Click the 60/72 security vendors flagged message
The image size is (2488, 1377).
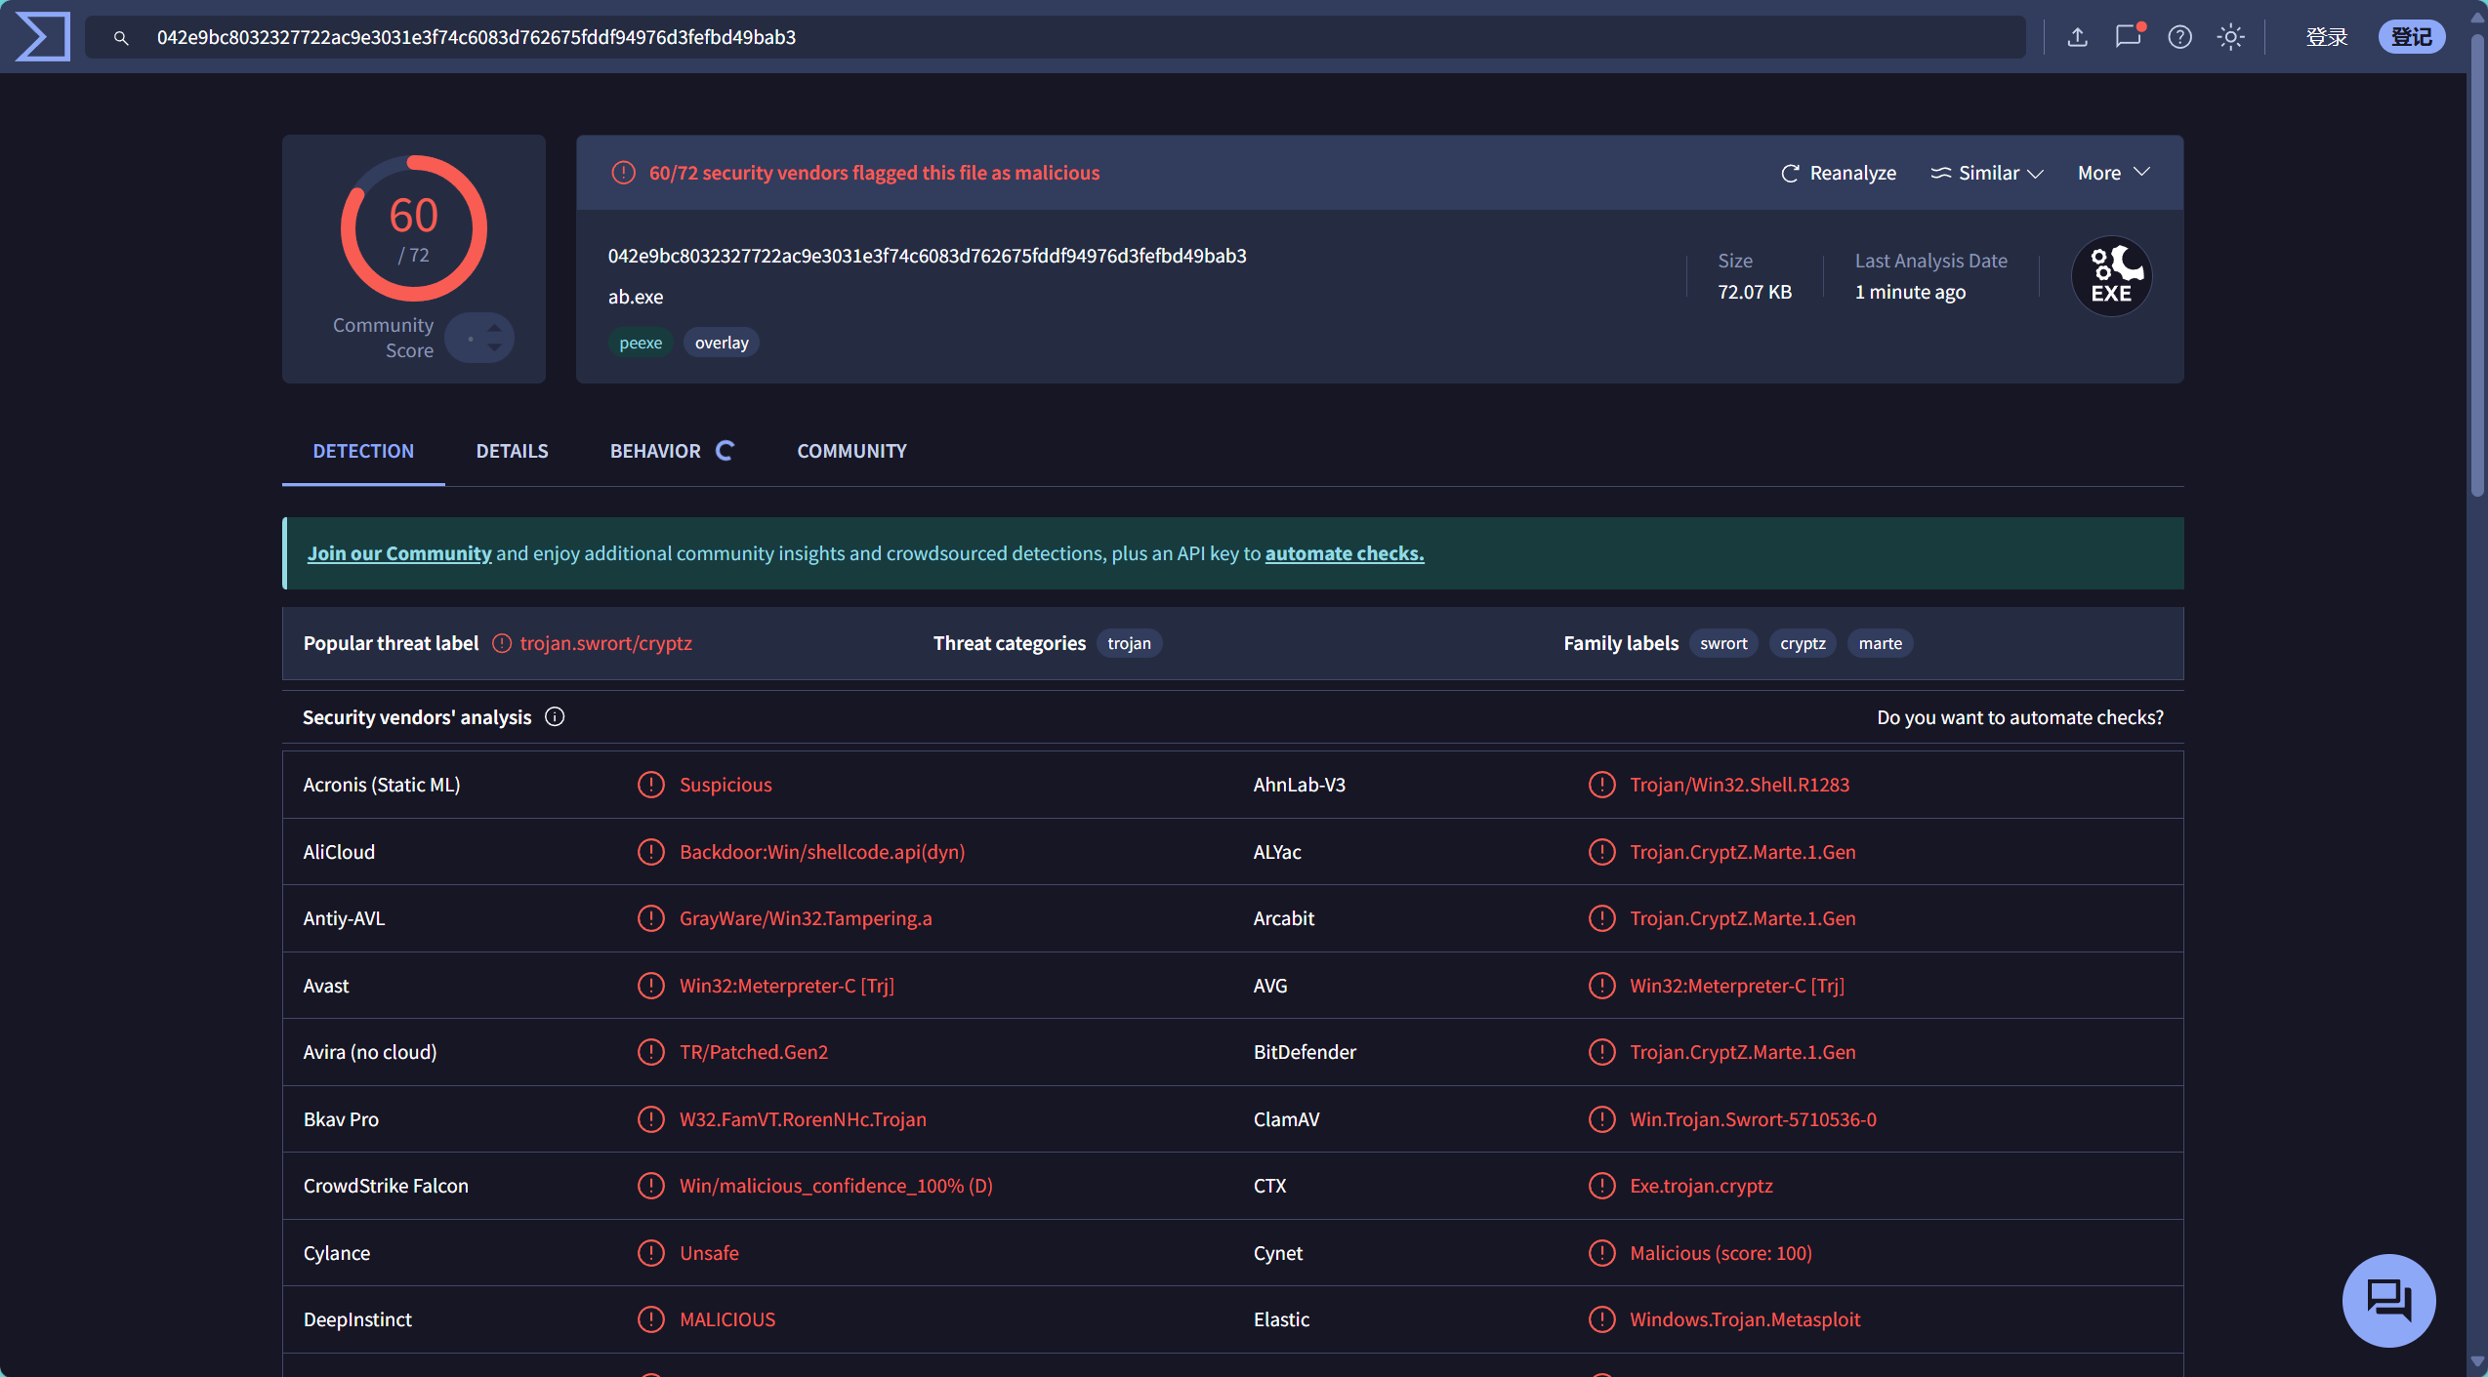coord(874,173)
